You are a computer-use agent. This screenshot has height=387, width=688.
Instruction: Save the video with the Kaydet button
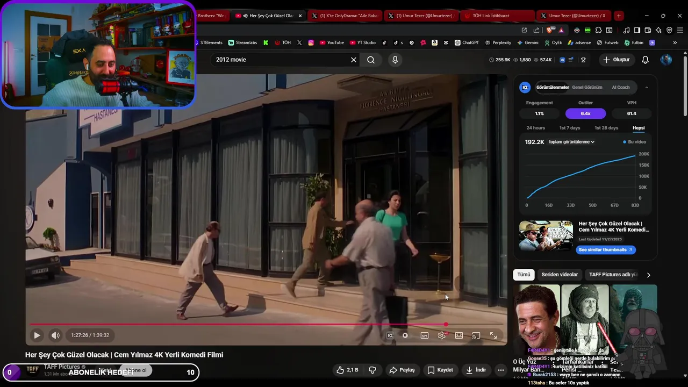(x=440, y=370)
